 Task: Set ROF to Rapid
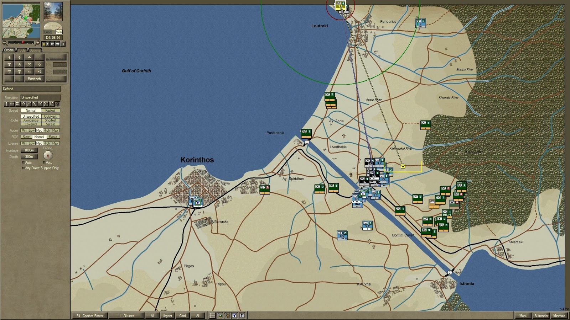53,137
